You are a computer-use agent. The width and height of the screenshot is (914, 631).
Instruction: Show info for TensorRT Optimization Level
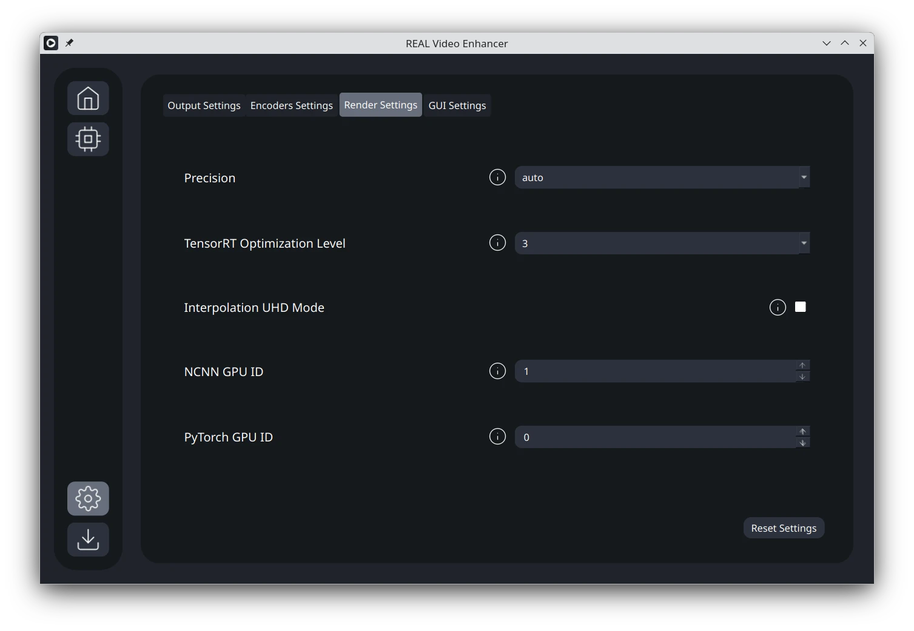click(497, 243)
